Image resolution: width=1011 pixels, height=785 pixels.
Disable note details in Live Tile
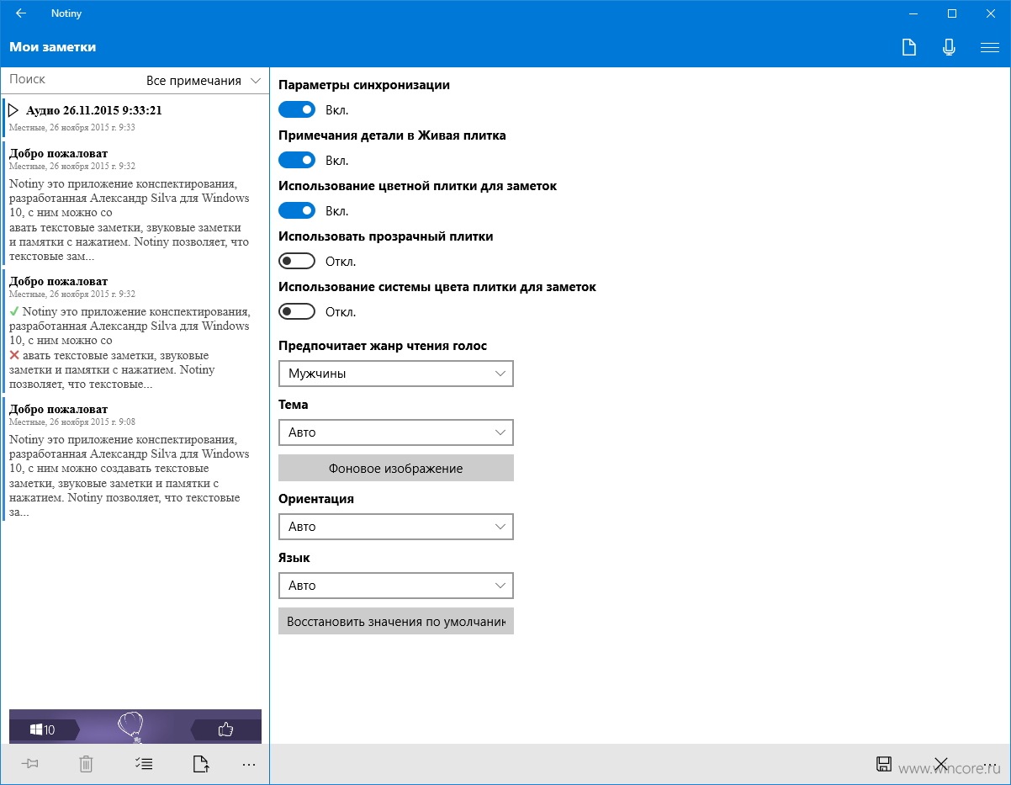pyautogui.click(x=297, y=160)
